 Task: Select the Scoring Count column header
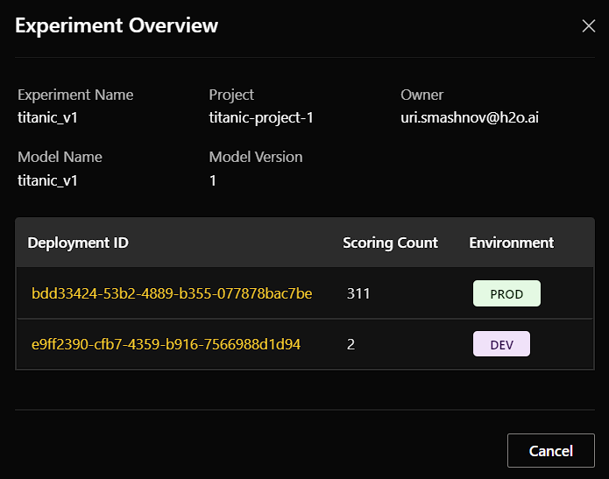(390, 243)
